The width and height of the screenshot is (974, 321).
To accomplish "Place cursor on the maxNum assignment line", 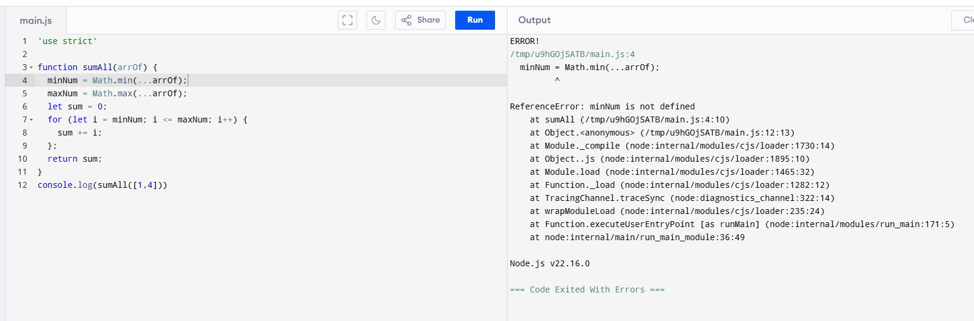I will [x=117, y=94].
